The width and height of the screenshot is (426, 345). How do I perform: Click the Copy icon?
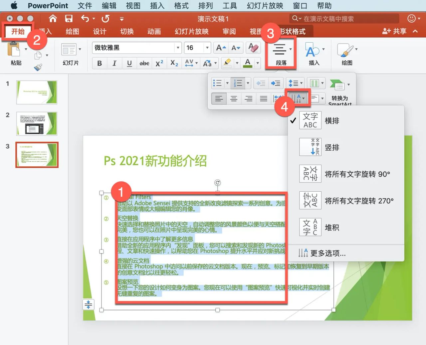[38, 55]
